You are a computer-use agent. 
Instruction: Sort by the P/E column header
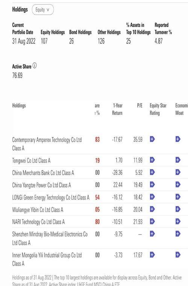pyautogui.click(x=139, y=105)
